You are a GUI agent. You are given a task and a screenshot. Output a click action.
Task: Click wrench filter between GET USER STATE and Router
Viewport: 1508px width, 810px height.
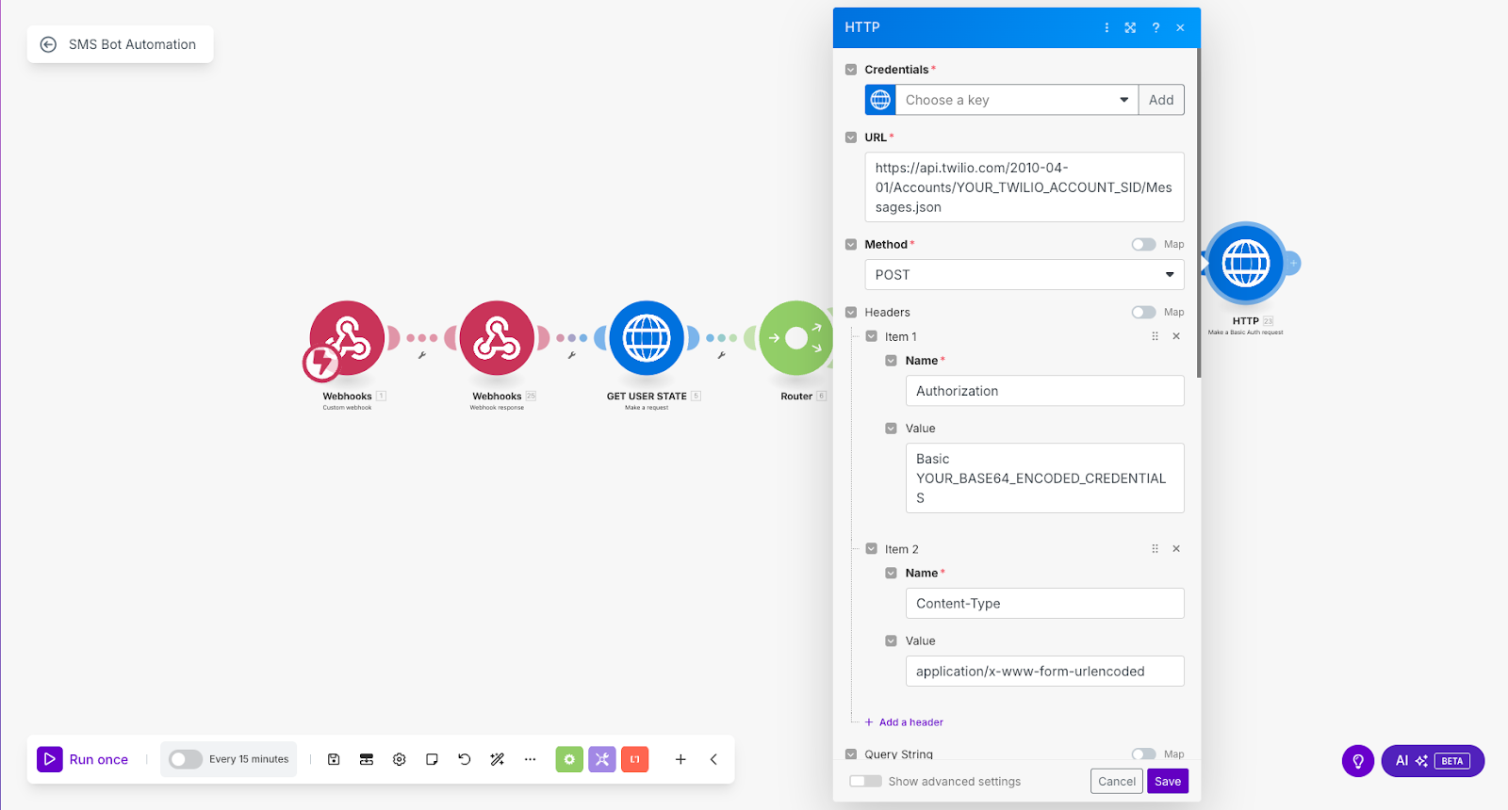tap(721, 355)
